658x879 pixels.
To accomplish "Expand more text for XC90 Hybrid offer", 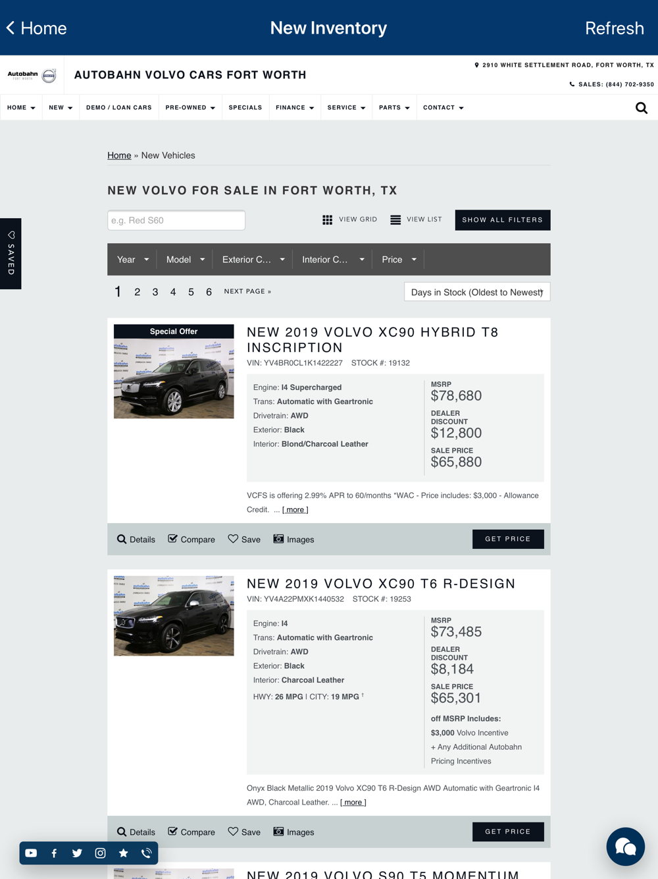I will point(295,509).
